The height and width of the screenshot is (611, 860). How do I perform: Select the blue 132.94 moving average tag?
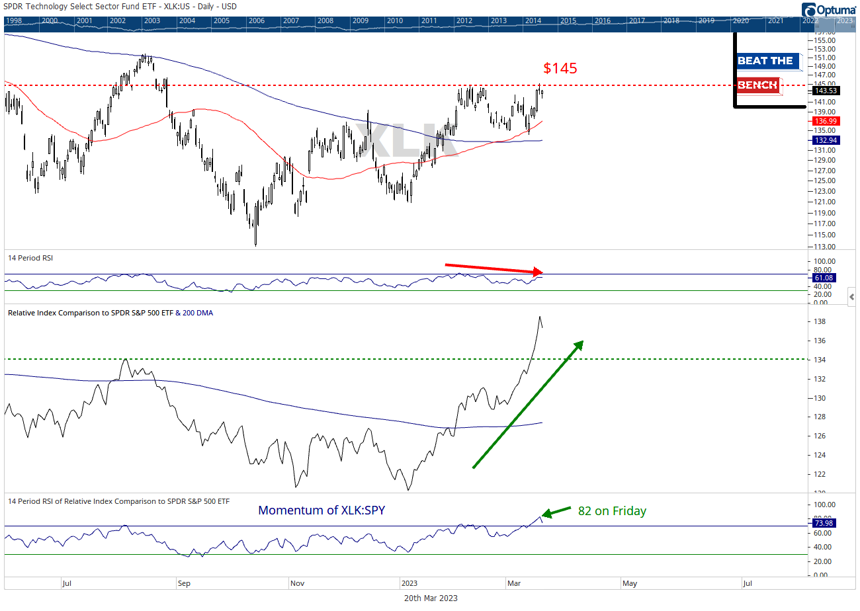pyautogui.click(x=825, y=140)
